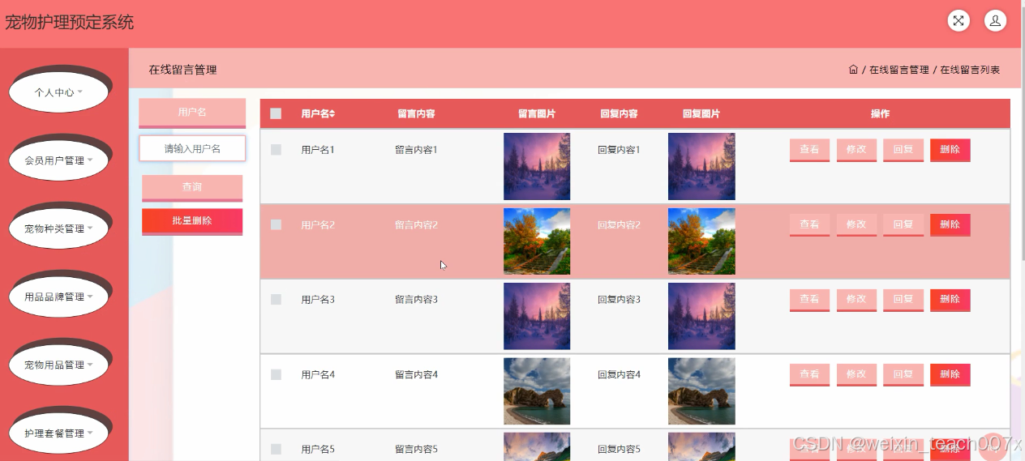This screenshot has width=1025, height=461.
Task: Check the checkbox for 用户名3 row
Action: pos(276,300)
